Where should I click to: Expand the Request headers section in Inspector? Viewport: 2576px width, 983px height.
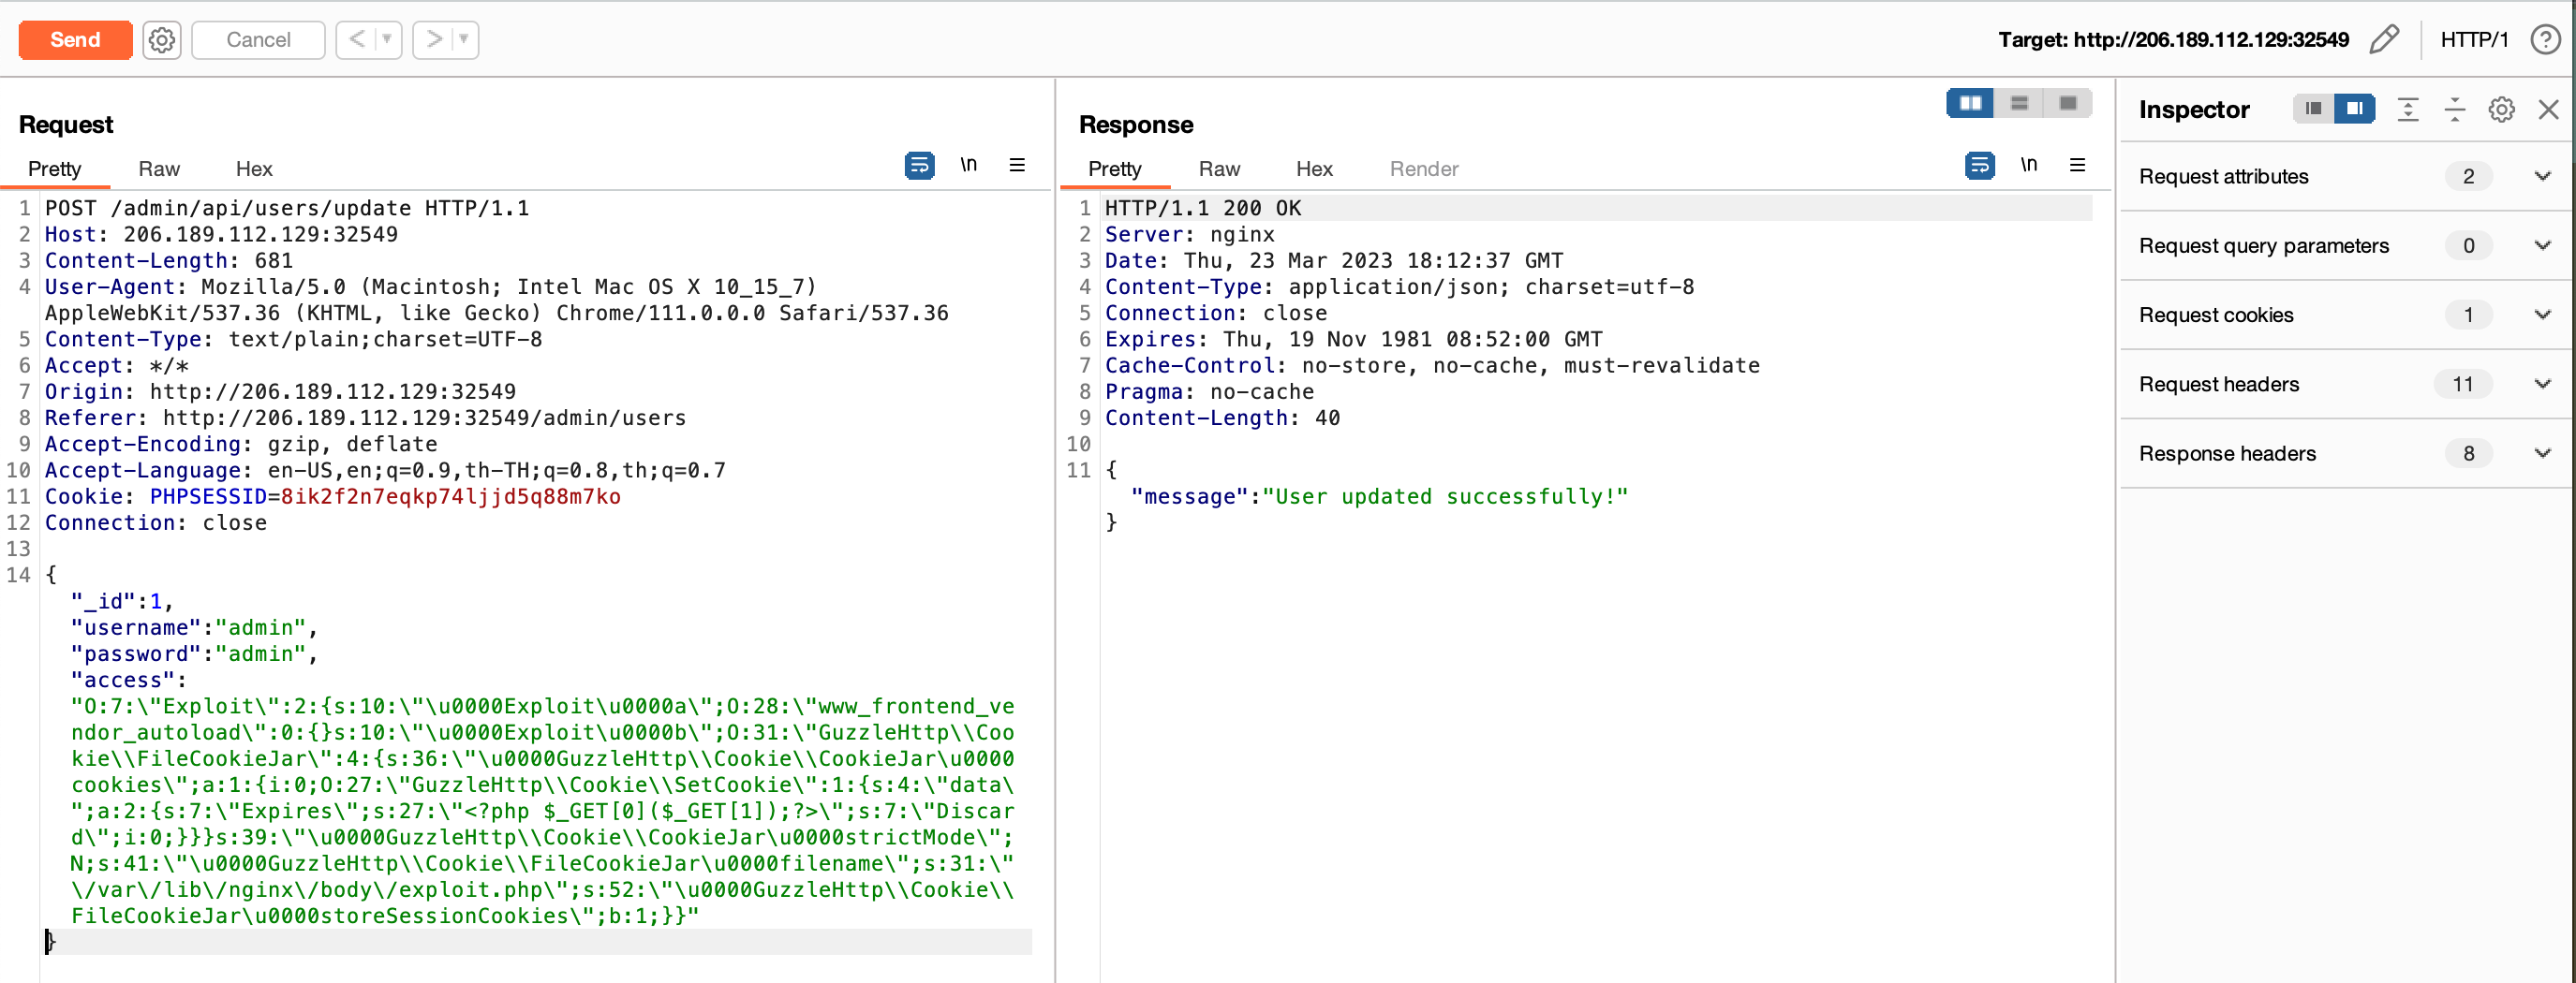2543,384
